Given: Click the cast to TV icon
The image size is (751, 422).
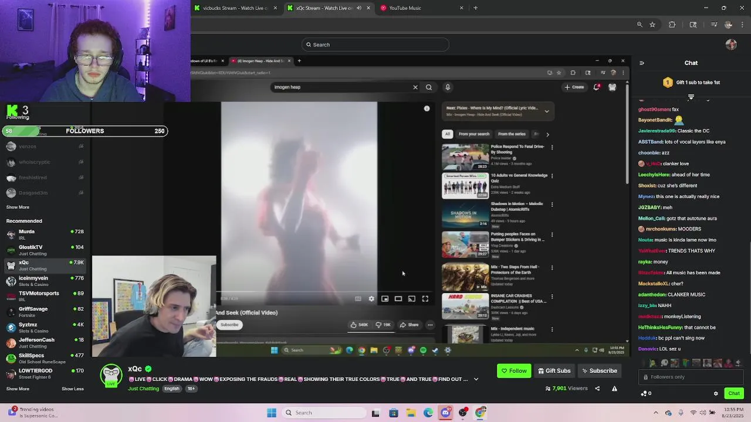Looking at the screenshot, I should [412, 299].
